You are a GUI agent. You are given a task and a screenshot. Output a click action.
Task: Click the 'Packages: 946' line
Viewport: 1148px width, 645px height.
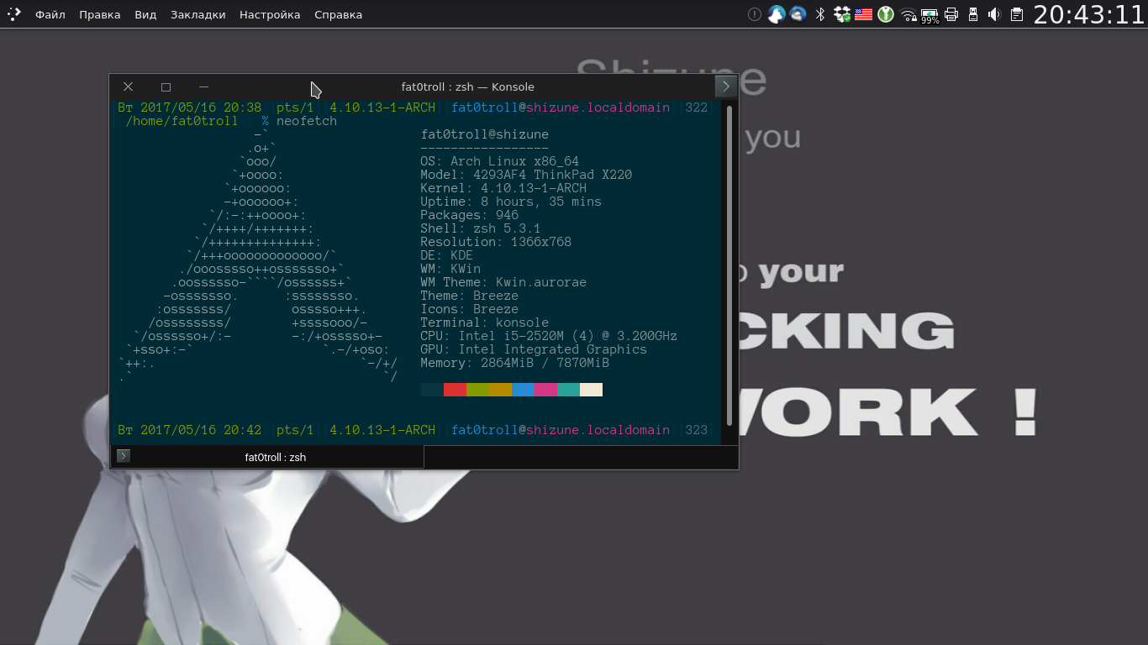[x=470, y=215]
